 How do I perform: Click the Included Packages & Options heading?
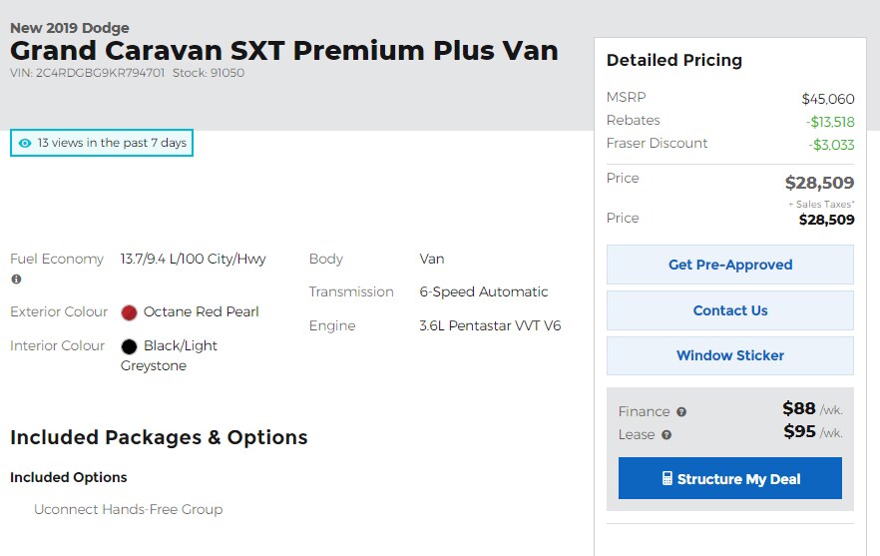[159, 437]
